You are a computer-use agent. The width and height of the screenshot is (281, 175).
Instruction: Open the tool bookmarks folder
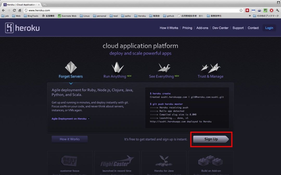coord(114,16)
